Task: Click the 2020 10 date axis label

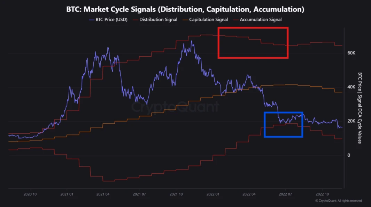Action: click(x=30, y=194)
